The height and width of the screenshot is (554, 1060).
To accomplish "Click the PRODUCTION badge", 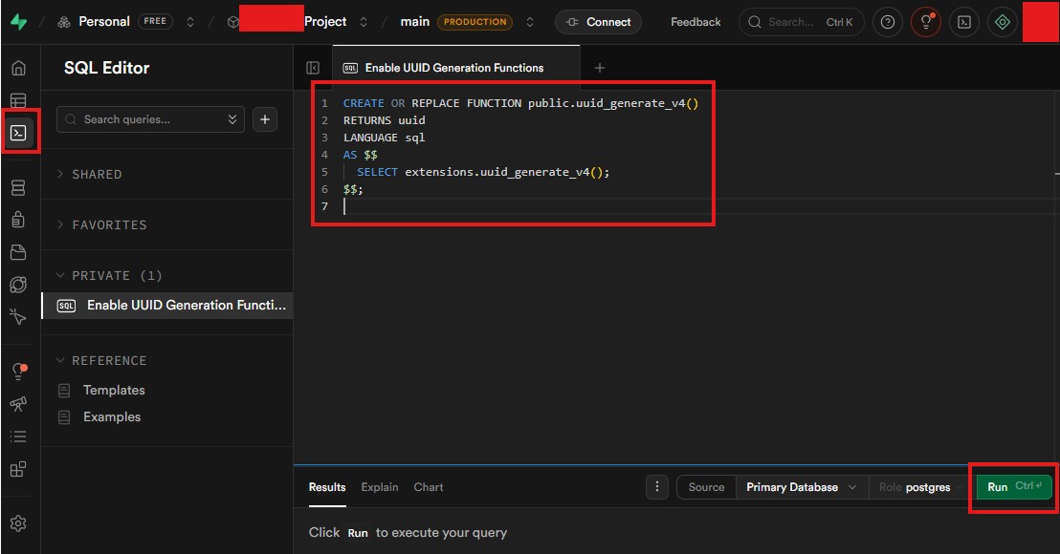I will tap(475, 22).
